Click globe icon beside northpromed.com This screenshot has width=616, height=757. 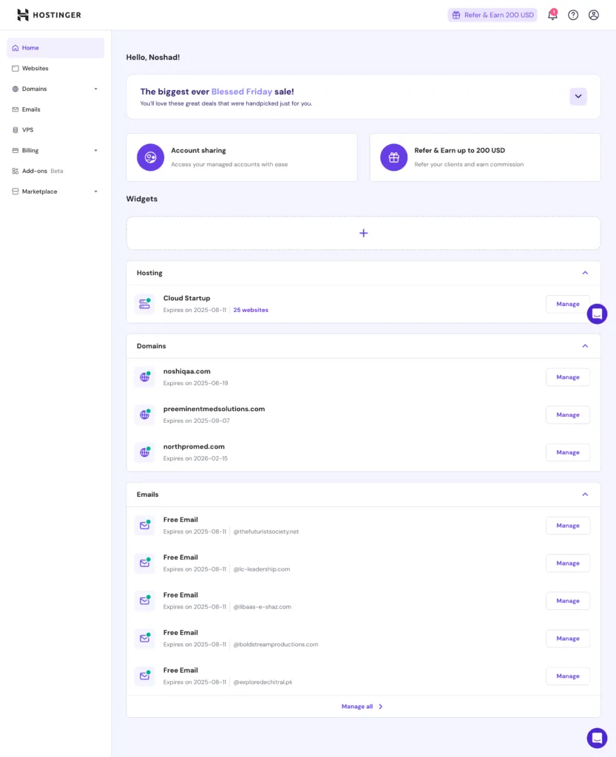[144, 452]
